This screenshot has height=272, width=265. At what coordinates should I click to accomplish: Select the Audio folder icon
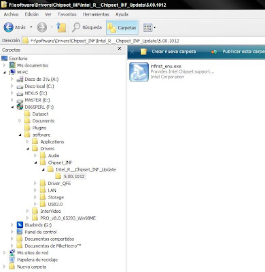(x=43, y=156)
